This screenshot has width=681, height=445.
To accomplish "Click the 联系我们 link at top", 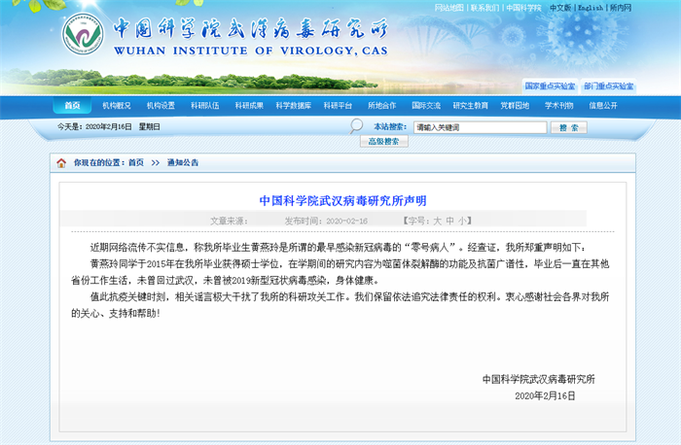I will point(484,8).
